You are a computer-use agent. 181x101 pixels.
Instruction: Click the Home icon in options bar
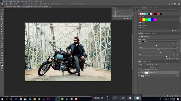pyautogui.click(x=3, y=4)
